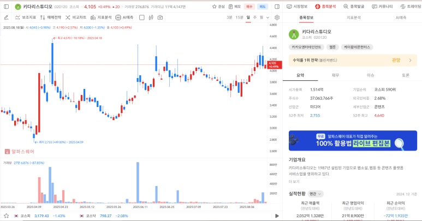Click the square layout icon in chart toolbar
The height and width of the screenshot is (221, 422).
tap(142, 17)
